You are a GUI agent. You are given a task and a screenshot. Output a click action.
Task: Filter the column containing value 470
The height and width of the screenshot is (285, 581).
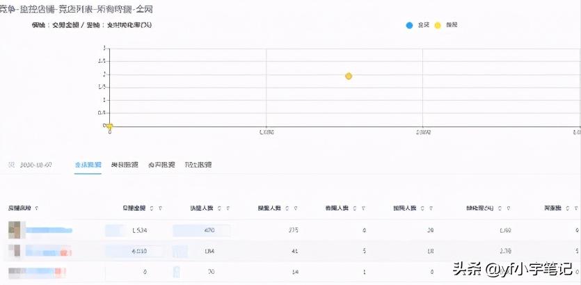(228, 209)
